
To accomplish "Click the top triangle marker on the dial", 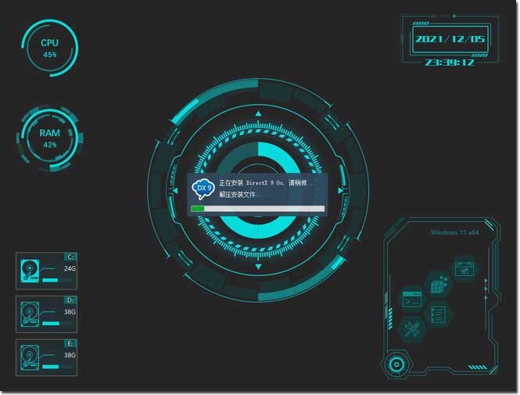I will (x=259, y=114).
